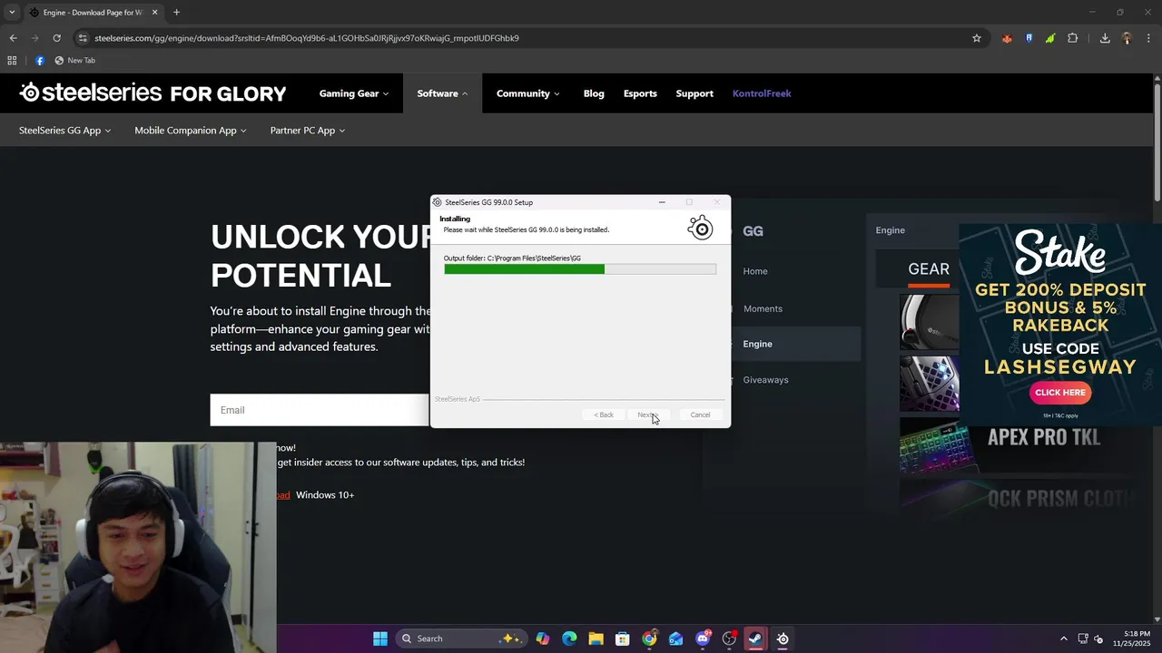Open the KontrolFreek nav link
The height and width of the screenshot is (653, 1162).
coord(762,93)
